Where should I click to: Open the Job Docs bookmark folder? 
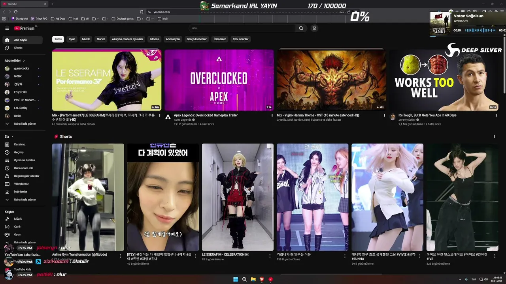pyautogui.click(x=58, y=19)
